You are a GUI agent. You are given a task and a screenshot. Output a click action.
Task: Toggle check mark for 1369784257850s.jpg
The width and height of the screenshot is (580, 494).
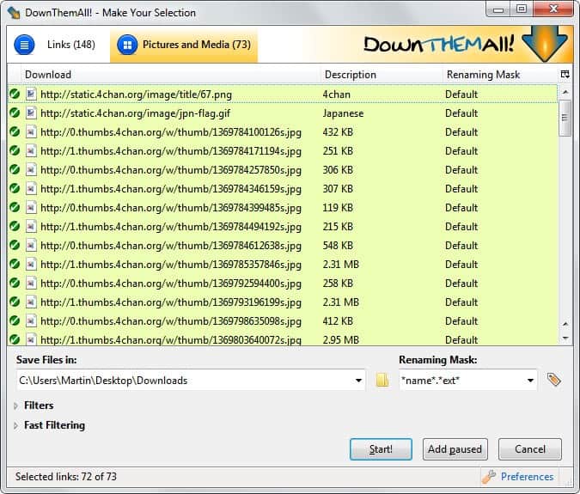tap(15, 169)
